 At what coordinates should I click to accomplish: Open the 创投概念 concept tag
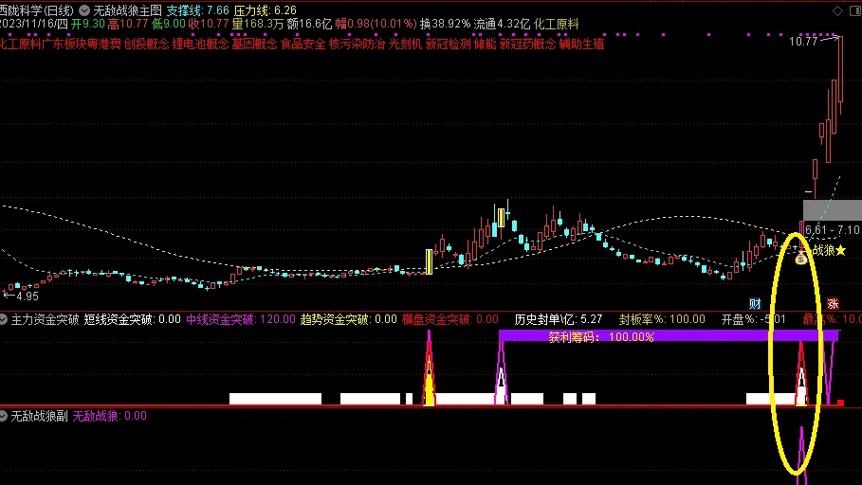(146, 44)
